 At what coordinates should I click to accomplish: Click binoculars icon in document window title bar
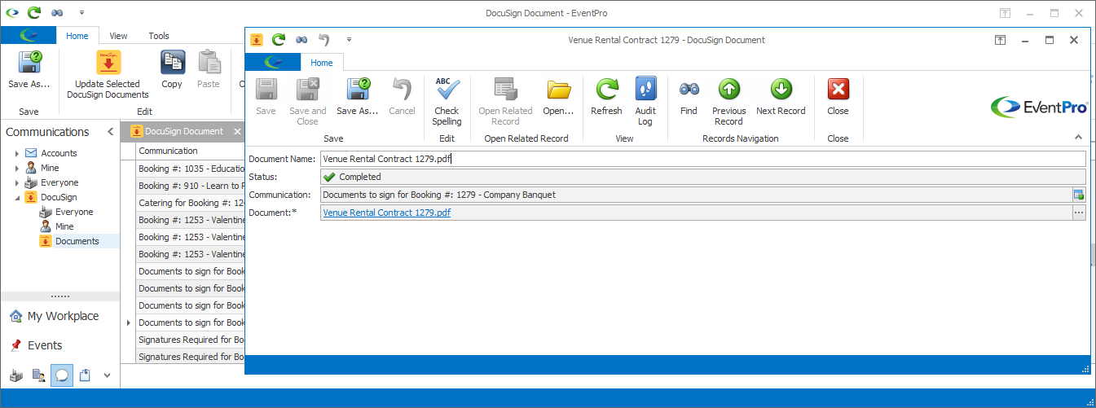coord(302,39)
